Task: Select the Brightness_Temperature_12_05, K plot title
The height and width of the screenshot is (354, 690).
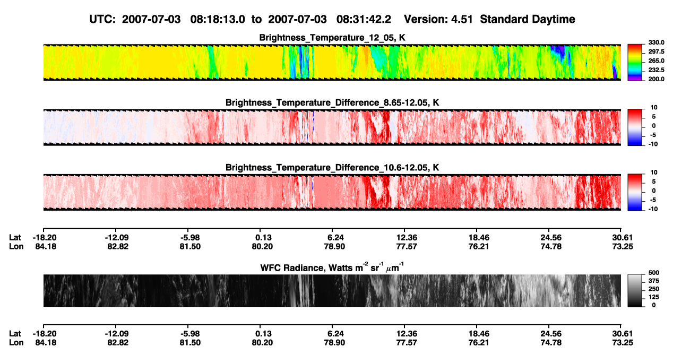Action: (x=333, y=38)
